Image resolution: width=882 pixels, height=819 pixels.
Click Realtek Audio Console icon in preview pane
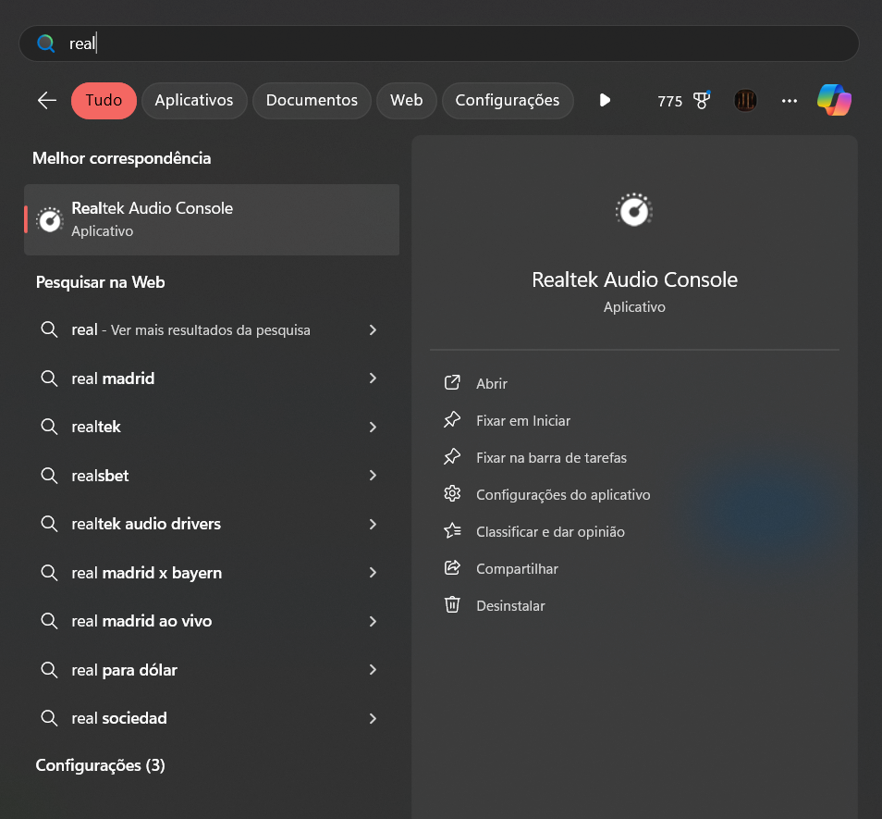click(x=634, y=210)
